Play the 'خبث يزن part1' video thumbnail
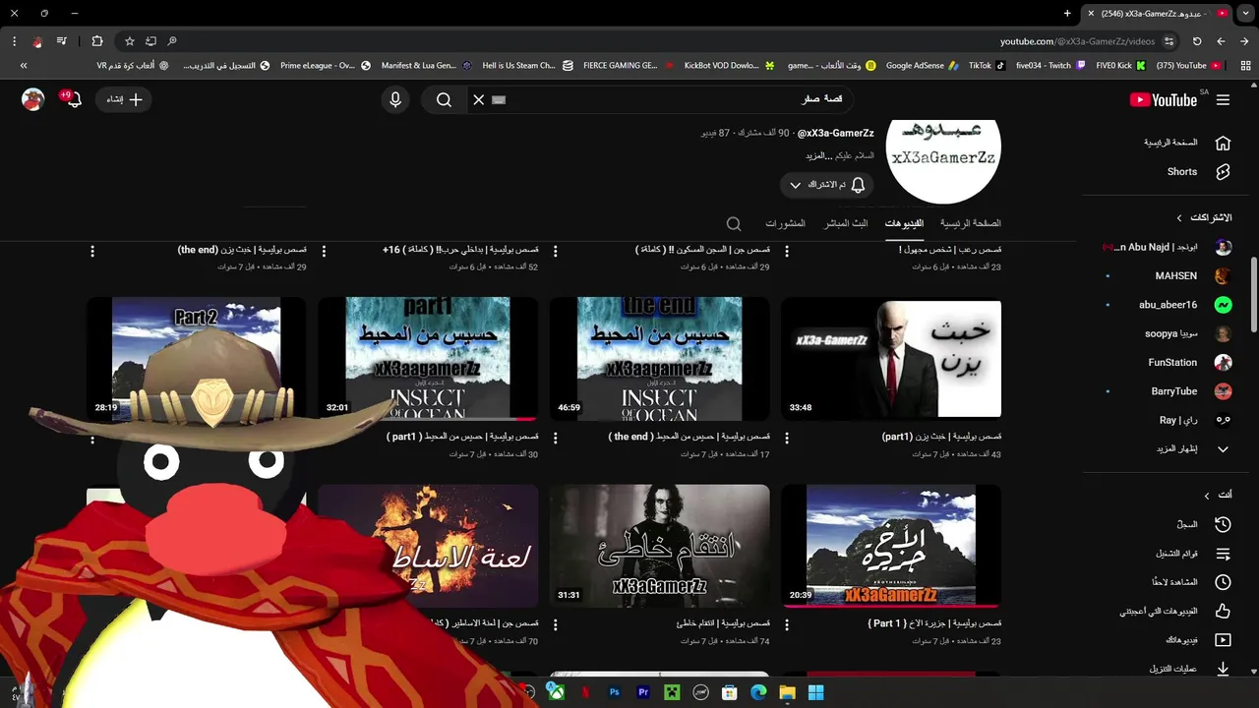This screenshot has width=1259, height=708. pos(891,359)
